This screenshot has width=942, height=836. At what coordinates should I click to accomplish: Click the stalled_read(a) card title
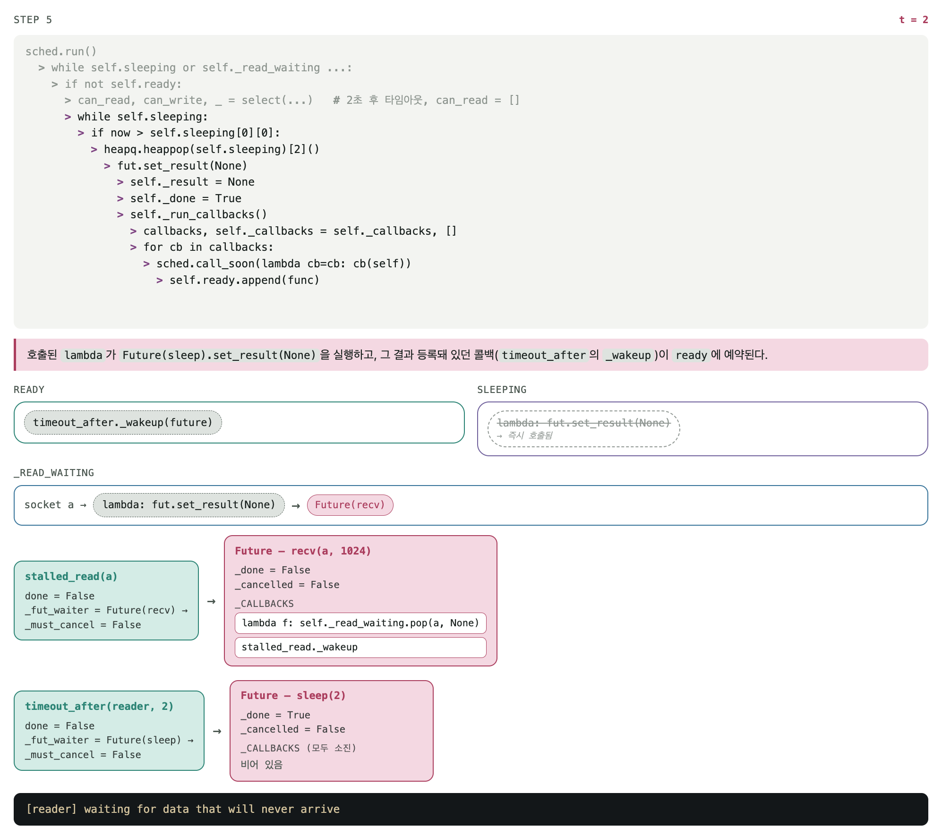point(71,577)
